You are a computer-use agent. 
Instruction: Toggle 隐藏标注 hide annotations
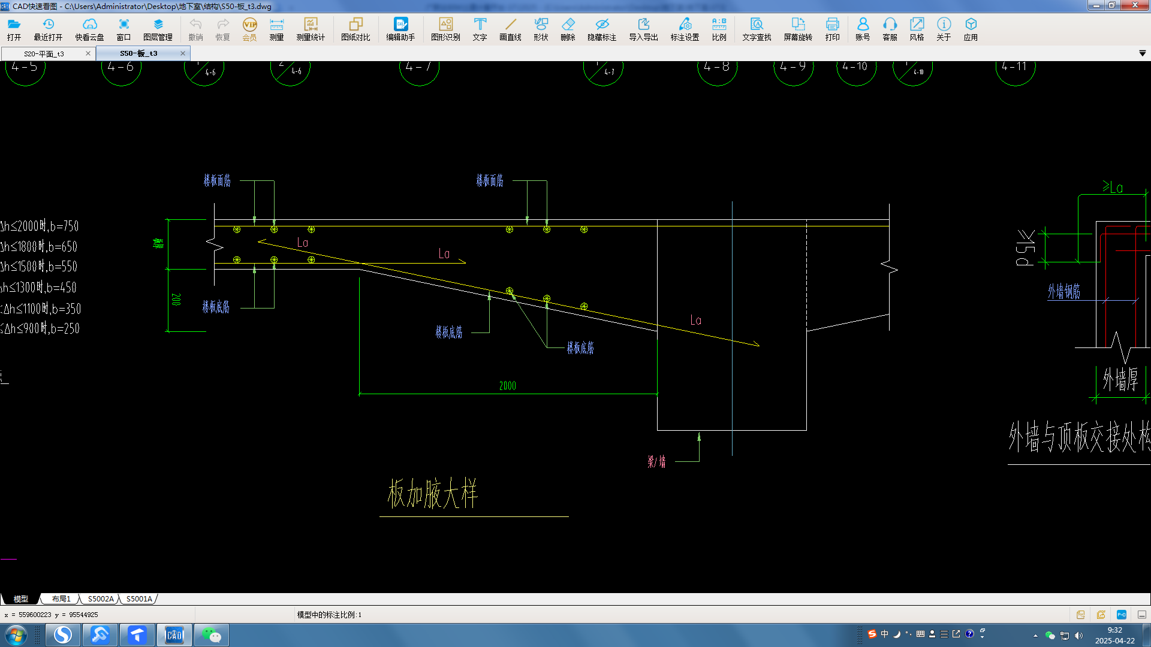[x=601, y=29]
